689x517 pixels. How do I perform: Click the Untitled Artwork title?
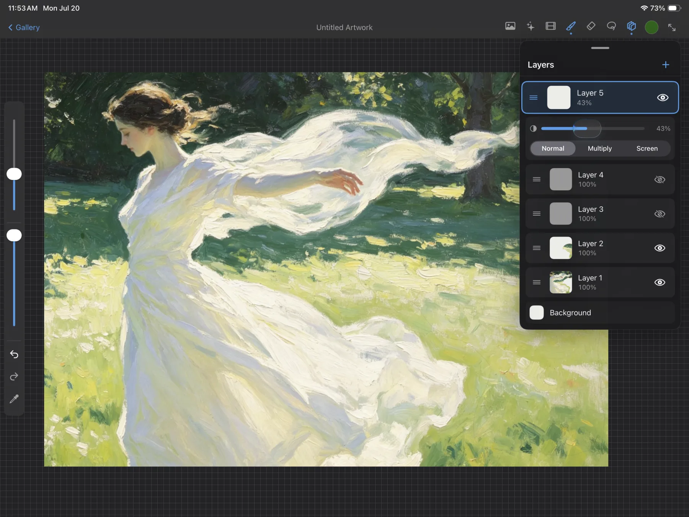tap(344, 28)
